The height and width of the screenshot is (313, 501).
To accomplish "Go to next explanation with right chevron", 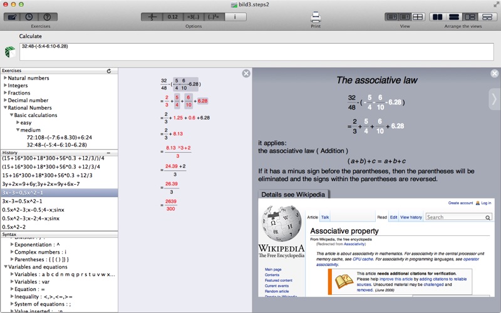I will point(494,99).
